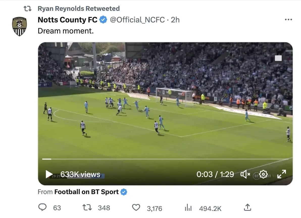The image size is (301, 218).
Task: Open the tweet options with the three dots
Action: pyautogui.click(x=288, y=19)
